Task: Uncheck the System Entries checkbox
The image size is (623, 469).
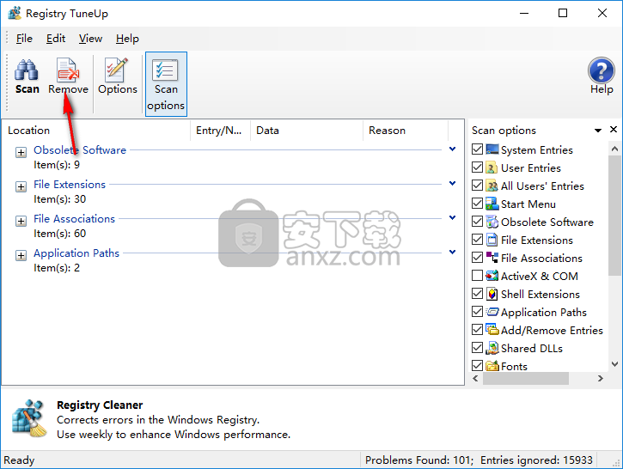Action: tap(477, 149)
